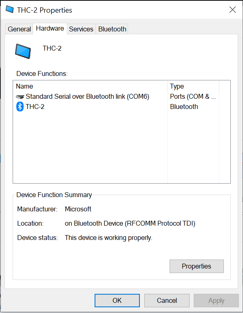Open device function Properties button
Image resolution: width=243 pixels, height=313 pixels.
click(x=197, y=266)
